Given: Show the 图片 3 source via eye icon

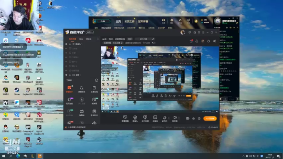Looking at the screenshot, I should click(x=66, y=61).
